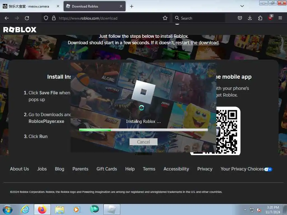
Task: Click the installer progress bar
Action: pyautogui.click(x=143, y=130)
